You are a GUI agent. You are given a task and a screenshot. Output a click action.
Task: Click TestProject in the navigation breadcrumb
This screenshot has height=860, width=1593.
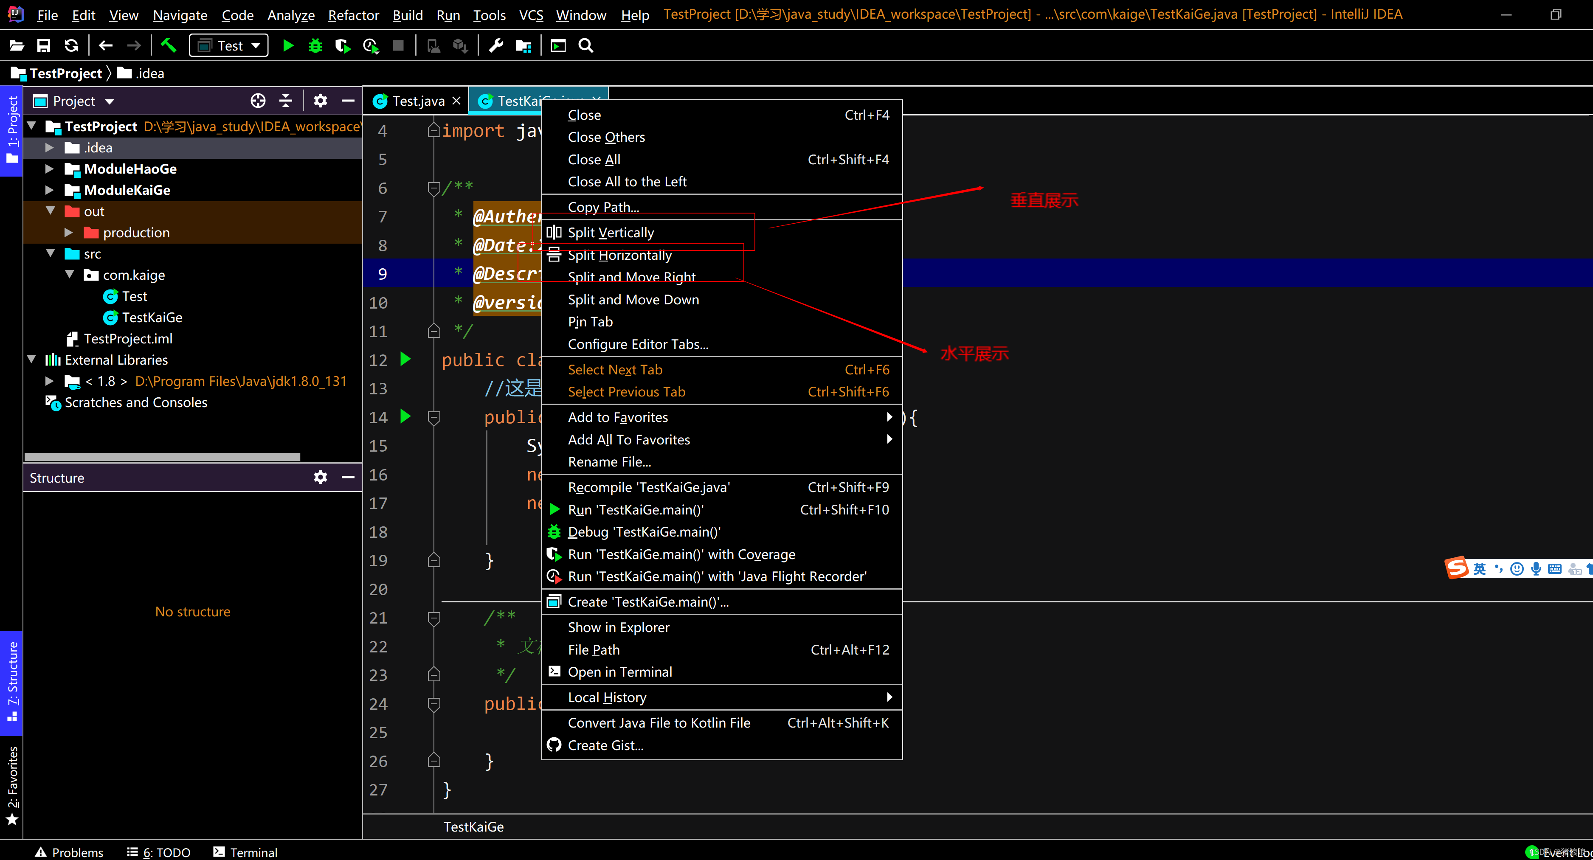click(65, 73)
